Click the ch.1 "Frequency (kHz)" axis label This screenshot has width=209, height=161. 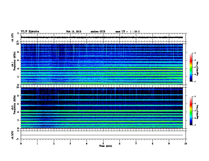tap(15, 61)
